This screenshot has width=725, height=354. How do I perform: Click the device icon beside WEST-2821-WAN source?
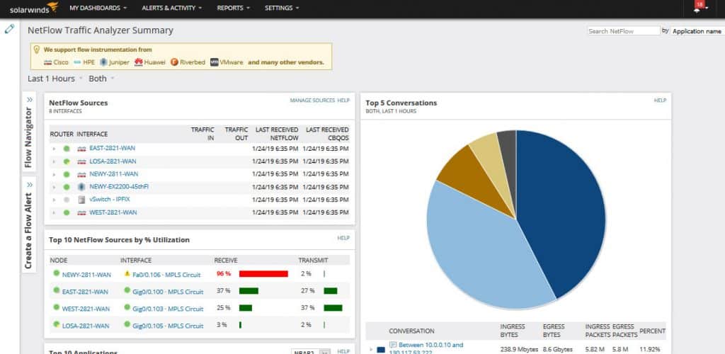point(82,213)
